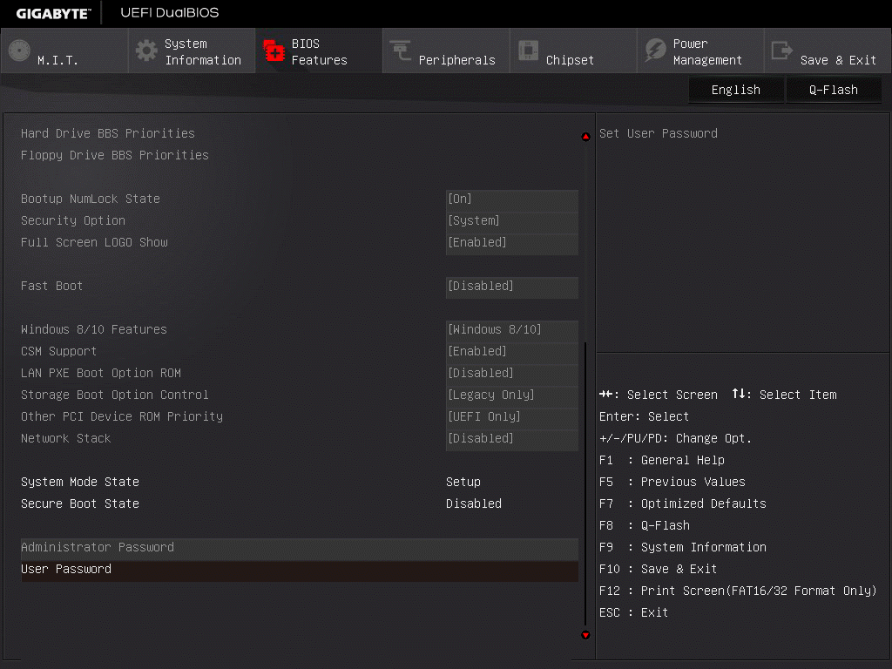This screenshot has width=892, height=669.
Task: Click the Peripherals connector icon
Action: pos(401,51)
